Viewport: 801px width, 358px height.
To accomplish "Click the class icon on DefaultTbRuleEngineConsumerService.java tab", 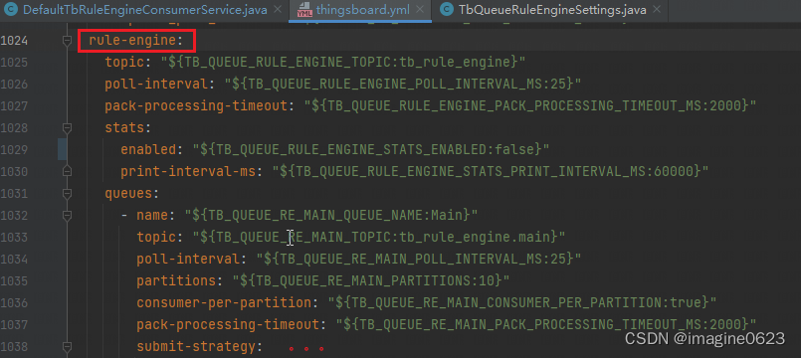I will 12,10.
